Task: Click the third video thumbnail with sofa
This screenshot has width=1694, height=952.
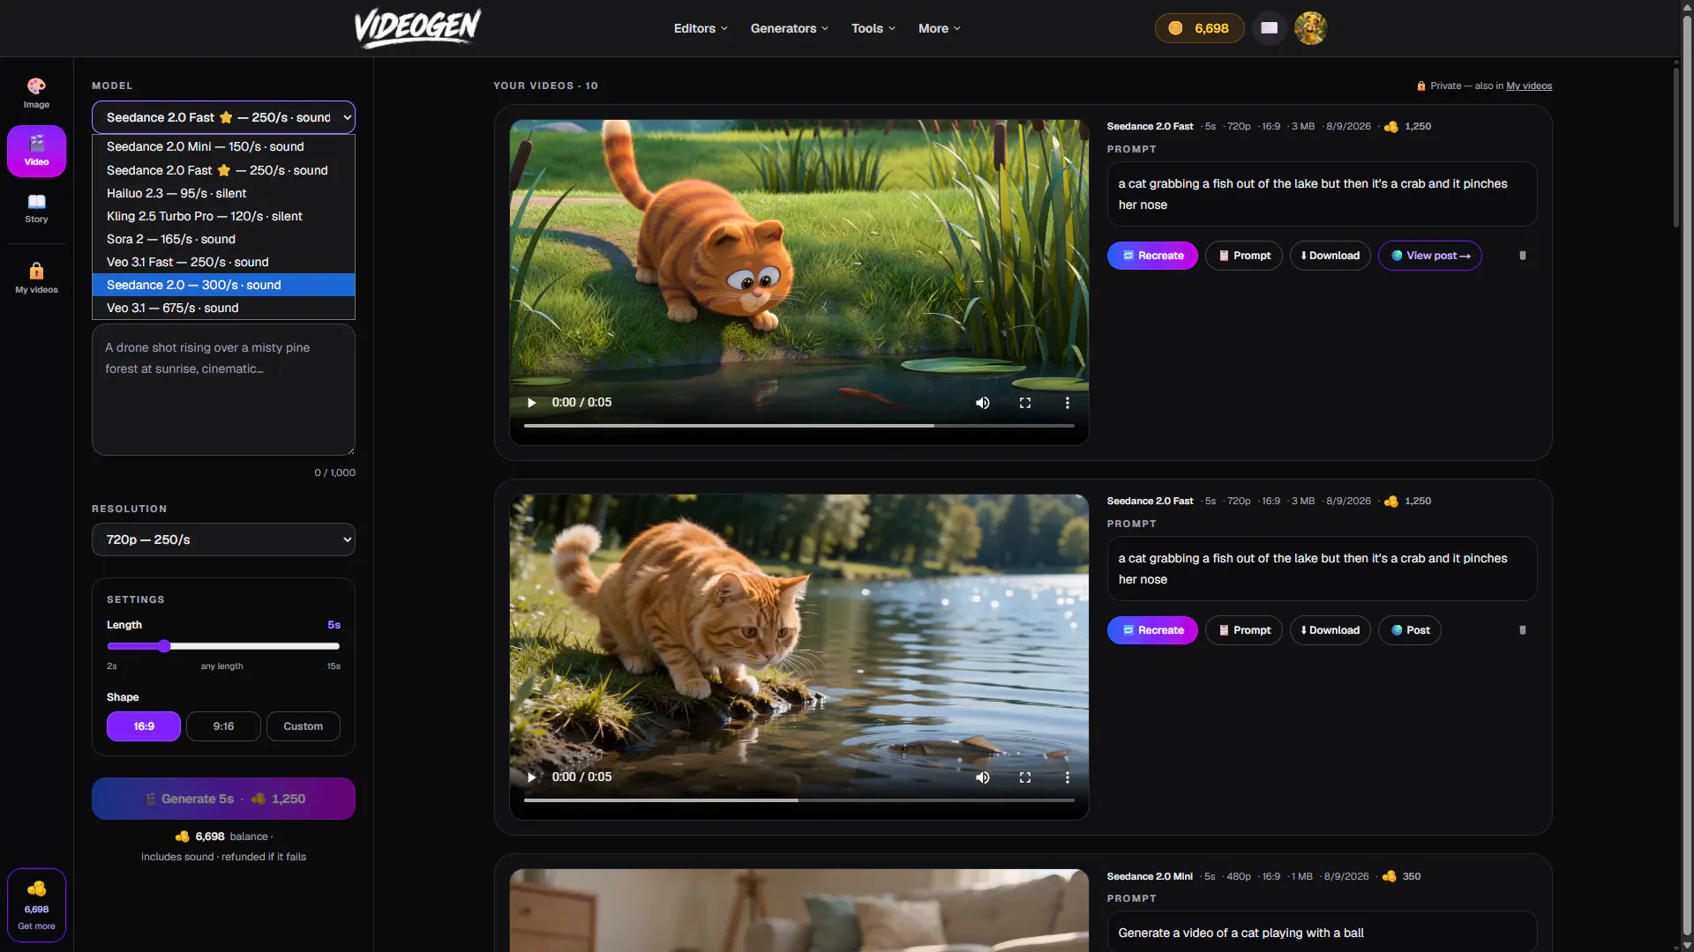Action: point(798,911)
